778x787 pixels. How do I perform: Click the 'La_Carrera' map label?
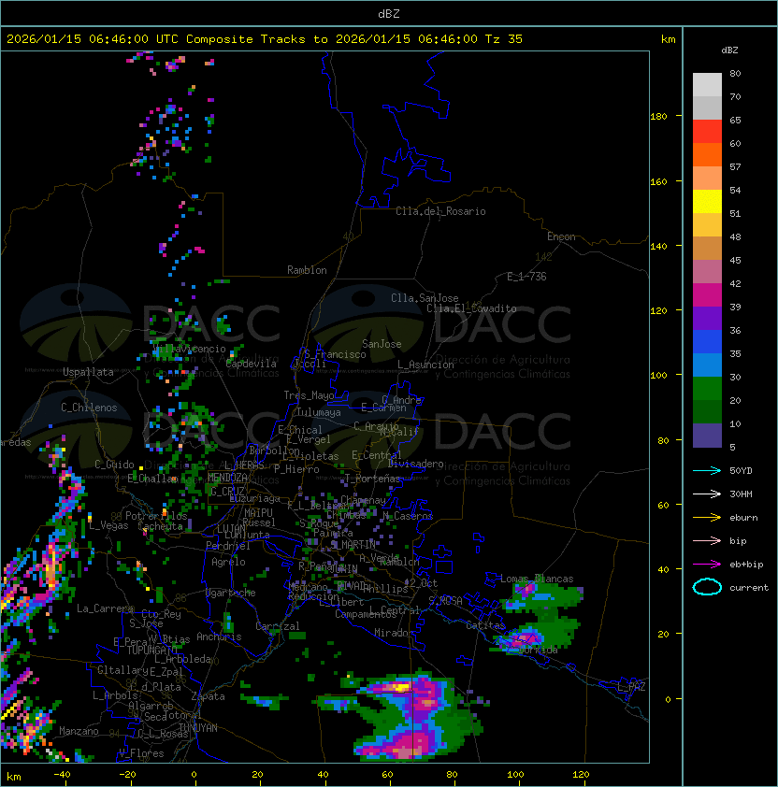105,608
